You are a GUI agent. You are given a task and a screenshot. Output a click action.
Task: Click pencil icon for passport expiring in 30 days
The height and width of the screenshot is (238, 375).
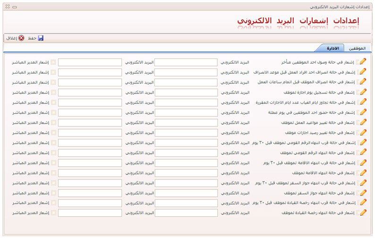(363, 182)
